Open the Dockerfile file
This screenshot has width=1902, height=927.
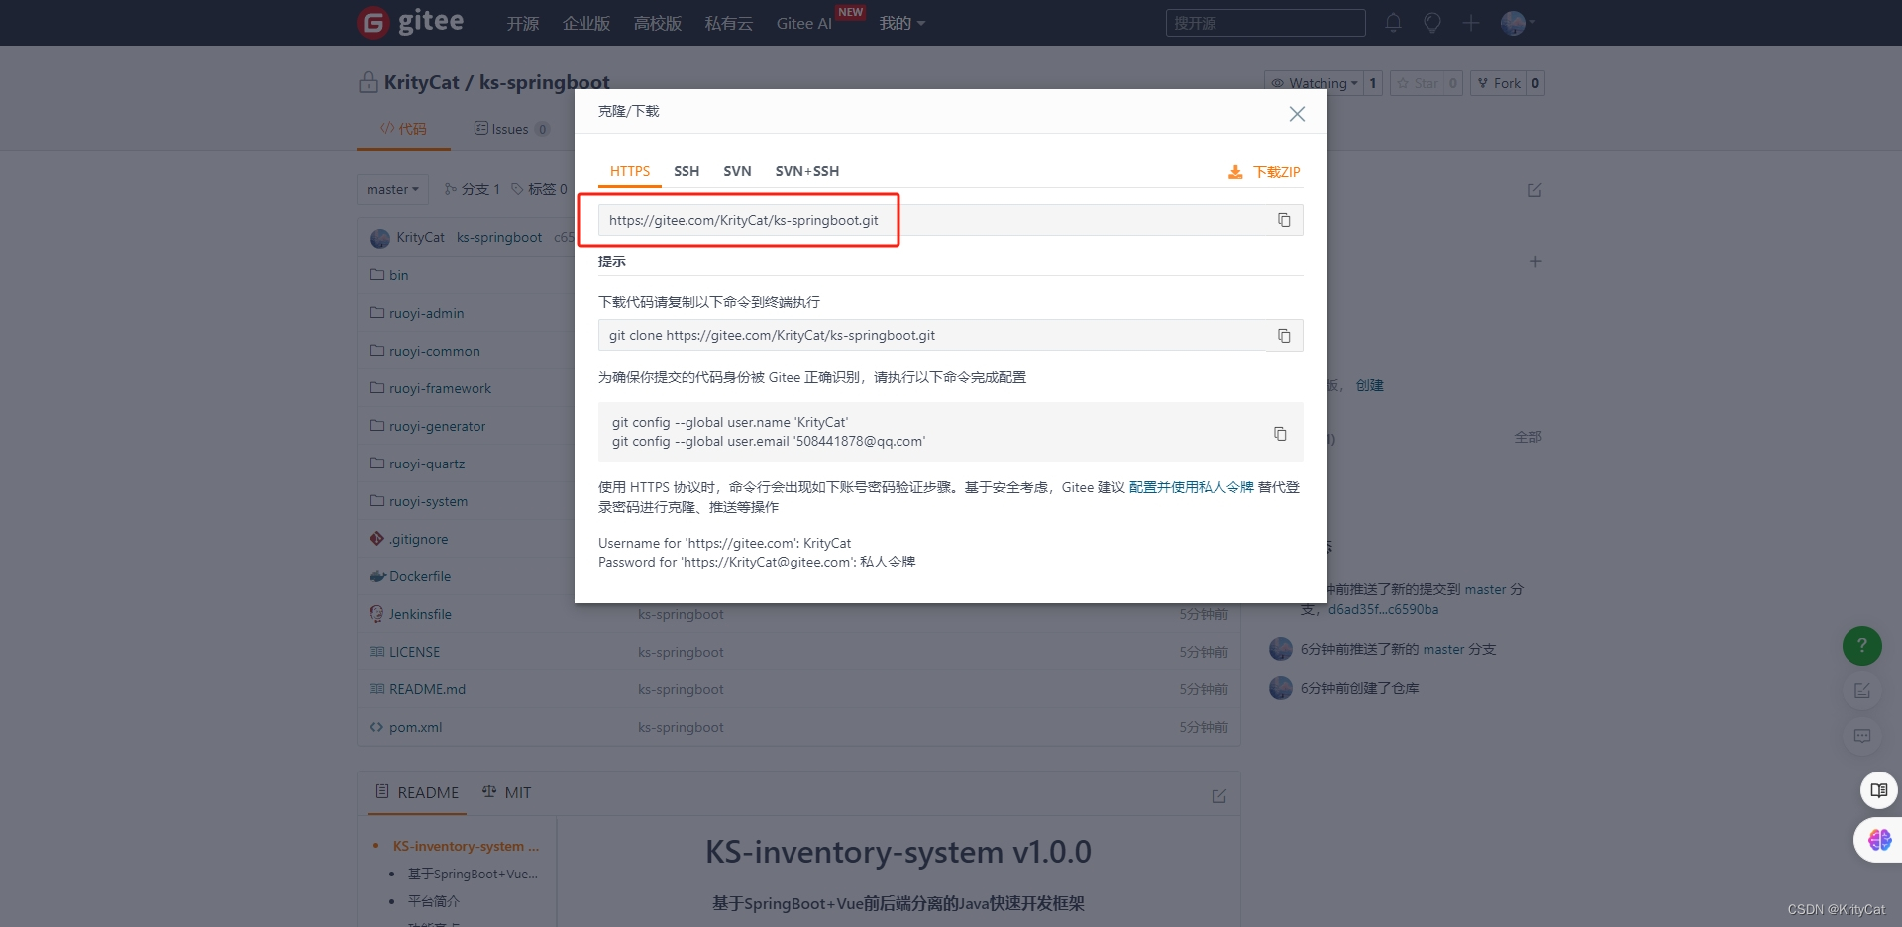coord(420,576)
